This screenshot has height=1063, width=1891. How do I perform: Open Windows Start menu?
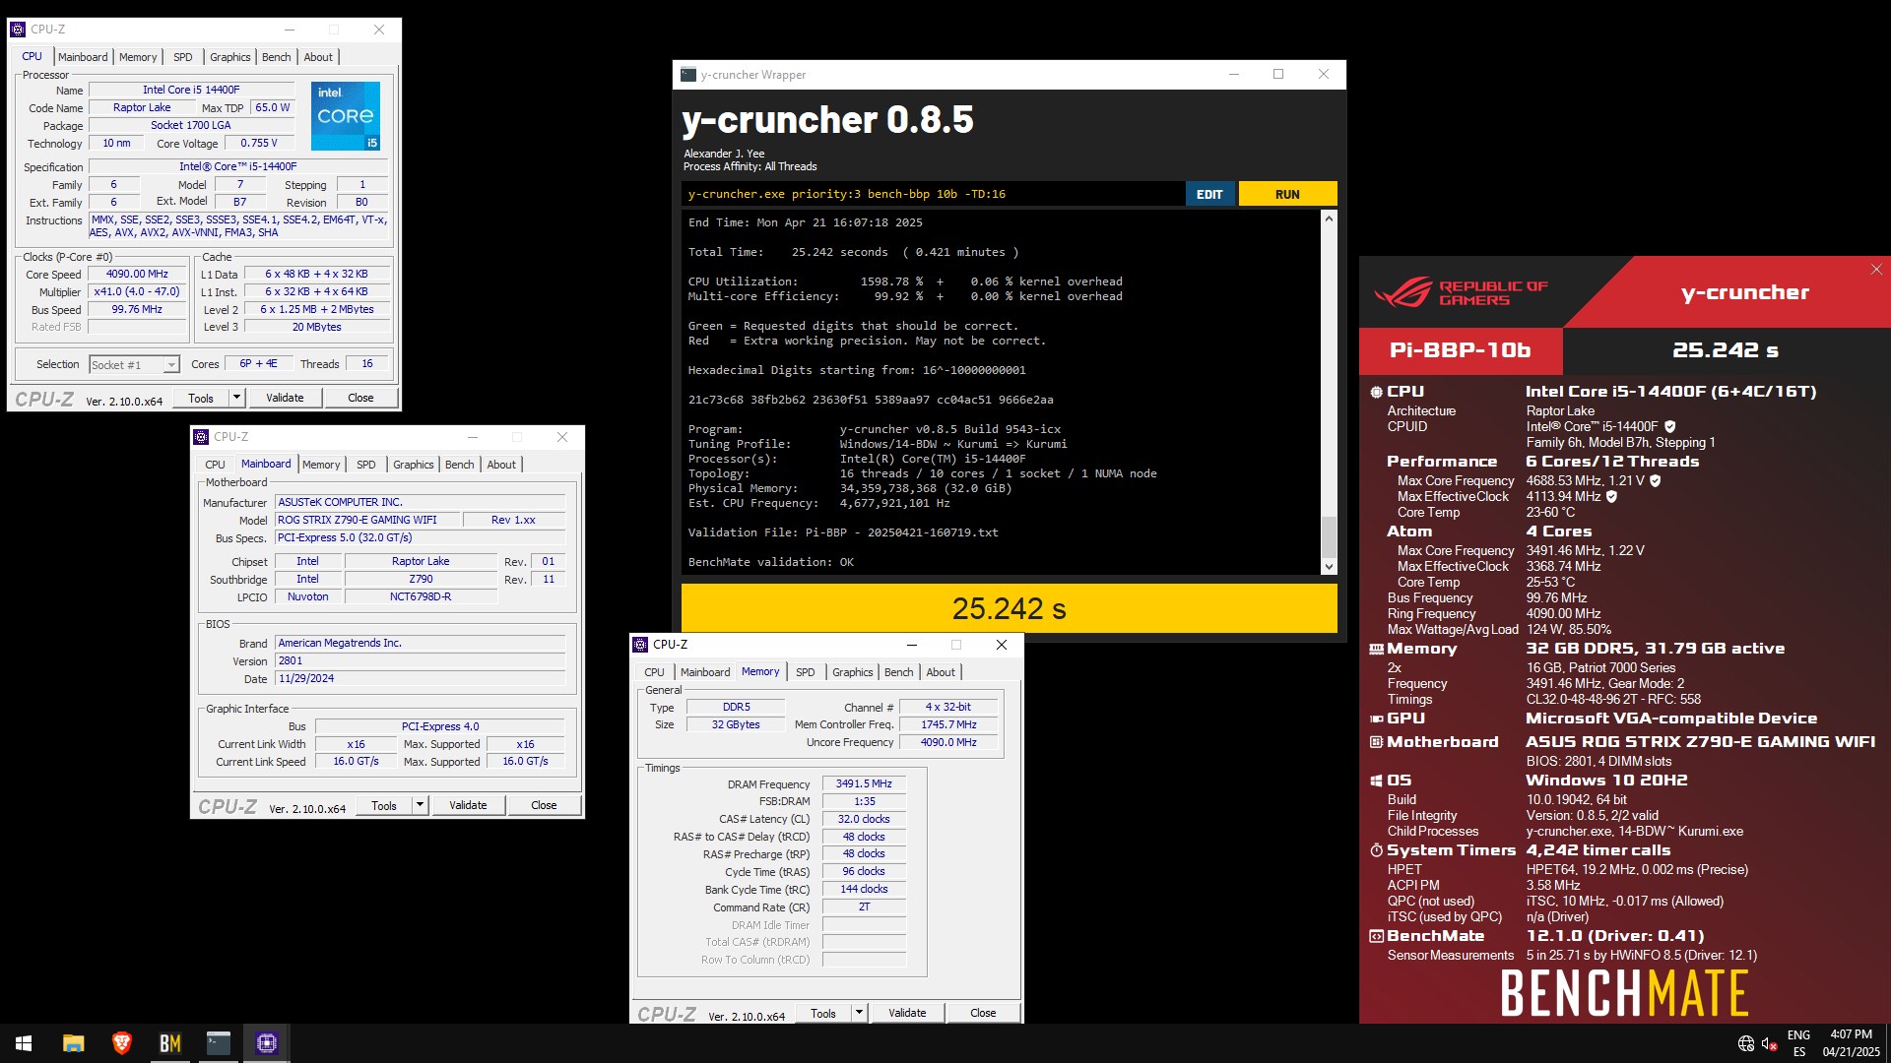click(x=24, y=1043)
